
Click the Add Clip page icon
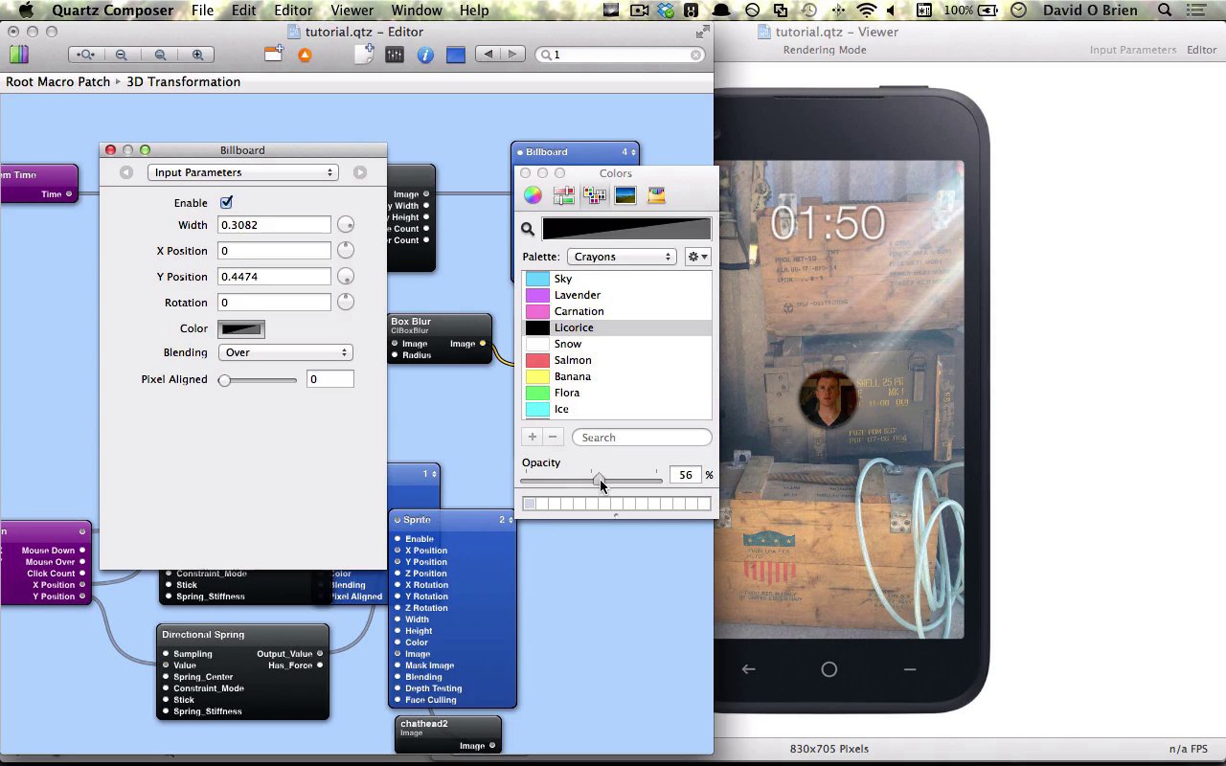tap(365, 54)
